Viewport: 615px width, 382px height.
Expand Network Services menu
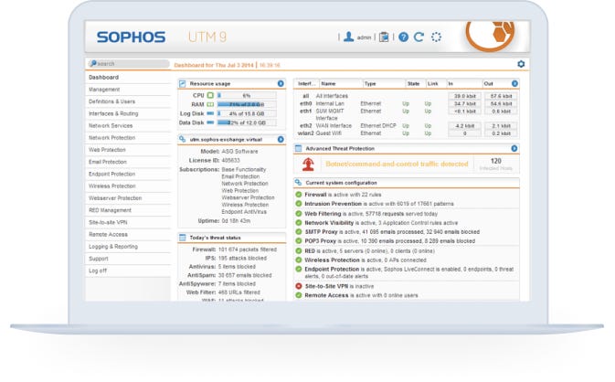pos(128,126)
